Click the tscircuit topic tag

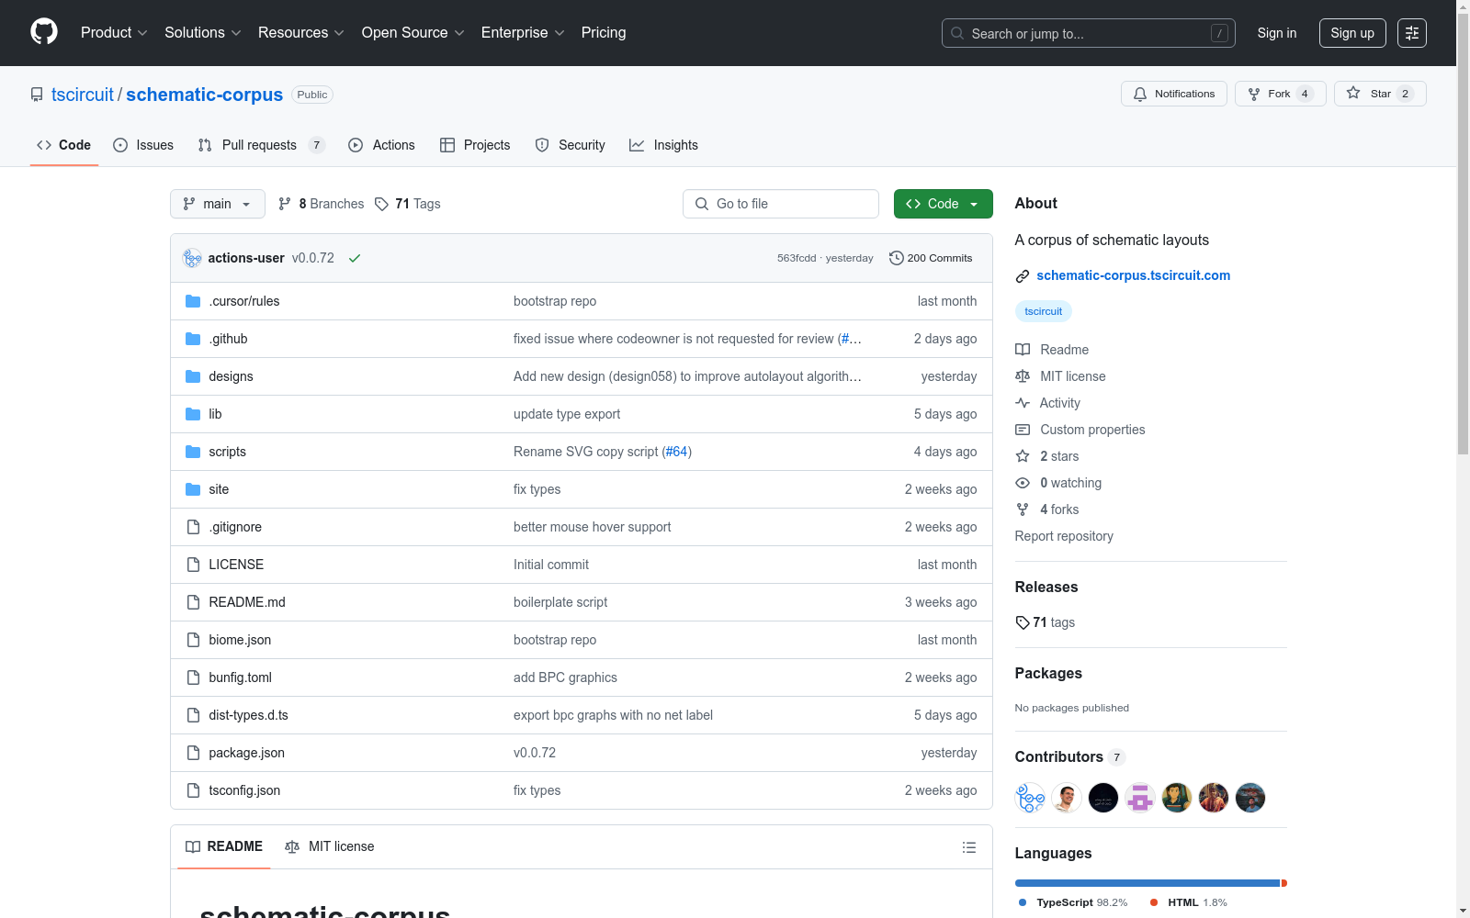click(x=1044, y=311)
